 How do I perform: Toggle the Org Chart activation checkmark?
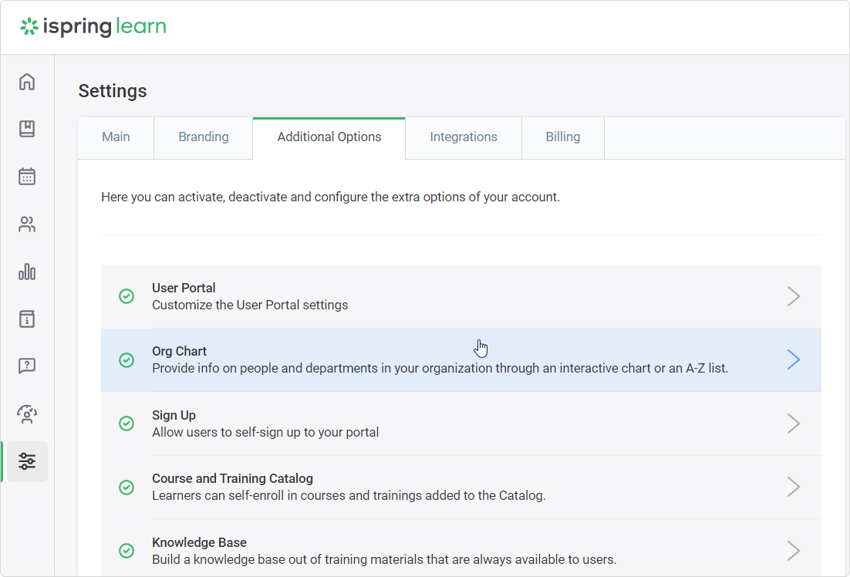[x=126, y=359]
